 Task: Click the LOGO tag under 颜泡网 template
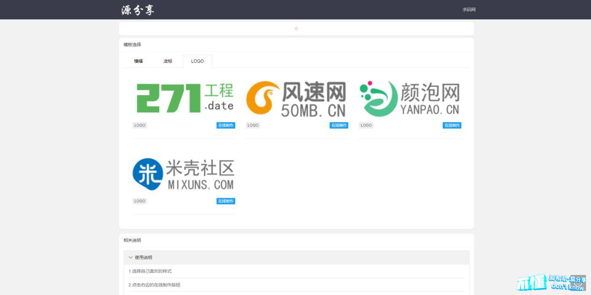coord(366,125)
